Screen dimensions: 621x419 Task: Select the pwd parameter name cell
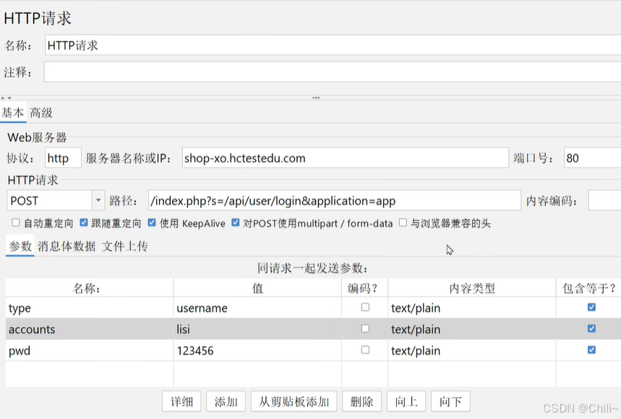point(89,350)
